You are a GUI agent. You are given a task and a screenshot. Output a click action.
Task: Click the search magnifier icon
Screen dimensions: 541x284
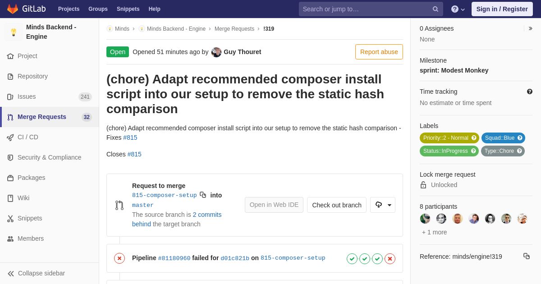coord(435,9)
